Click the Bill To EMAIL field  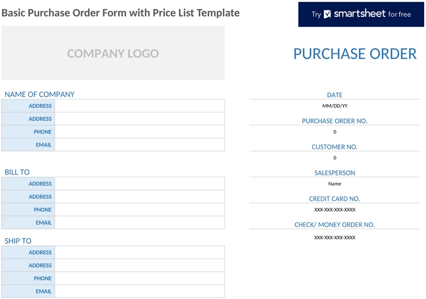[x=140, y=222]
